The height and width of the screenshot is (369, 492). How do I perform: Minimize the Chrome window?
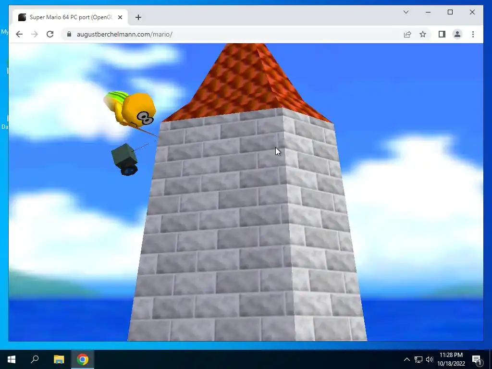point(428,12)
